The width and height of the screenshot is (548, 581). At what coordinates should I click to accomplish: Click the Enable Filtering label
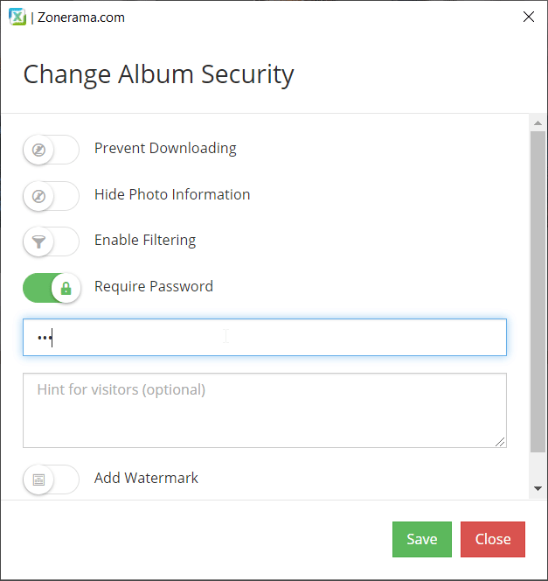pos(145,241)
